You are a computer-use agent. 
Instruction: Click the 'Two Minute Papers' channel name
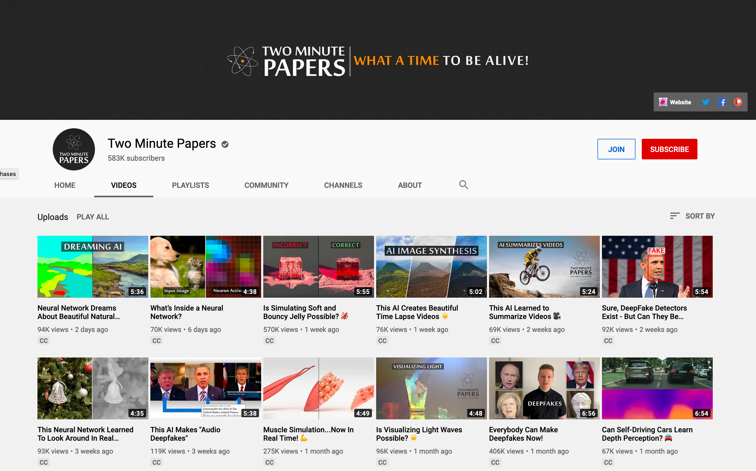click(161, 143)
